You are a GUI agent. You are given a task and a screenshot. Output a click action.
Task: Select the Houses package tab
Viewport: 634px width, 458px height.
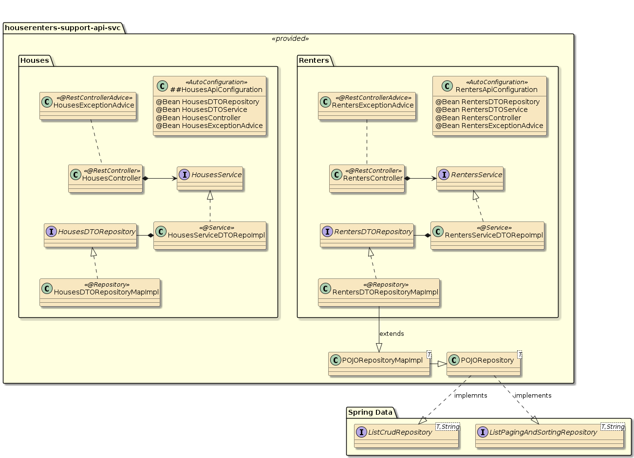(x=35, y=60)
